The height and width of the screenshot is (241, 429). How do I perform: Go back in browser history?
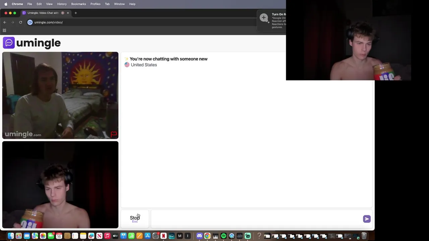click(x=5, y=22)
